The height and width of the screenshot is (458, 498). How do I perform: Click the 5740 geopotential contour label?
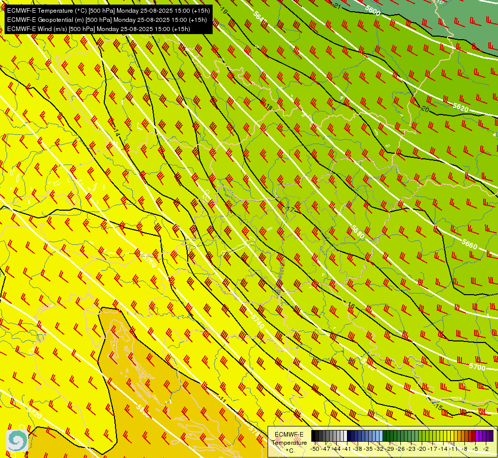point(257,321)
